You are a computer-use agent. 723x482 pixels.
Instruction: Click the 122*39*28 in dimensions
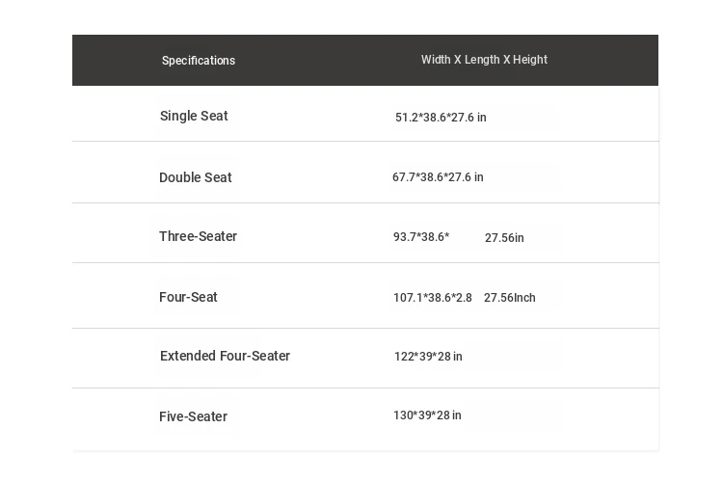(x=428, y=357)
